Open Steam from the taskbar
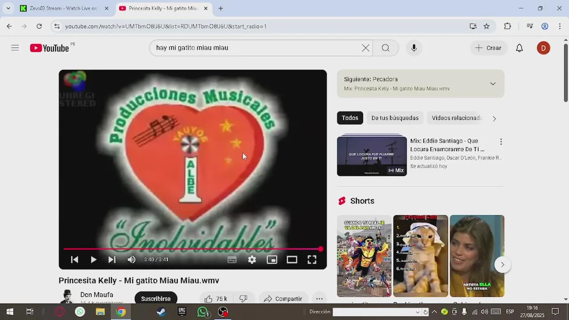Image resolution: width=569 pixels, height=320 pixels. click(161, 312)
